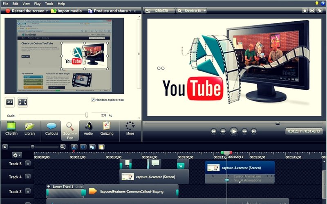Open the Zoom-n-Pan tab
This screenshot has width=327, height=204.
coord(70,131)
